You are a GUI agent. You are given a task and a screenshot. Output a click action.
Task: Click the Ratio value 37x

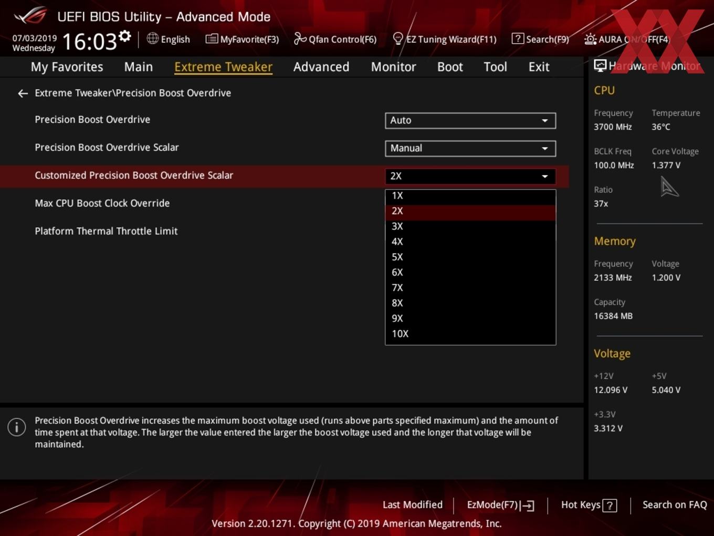[601, 204]
